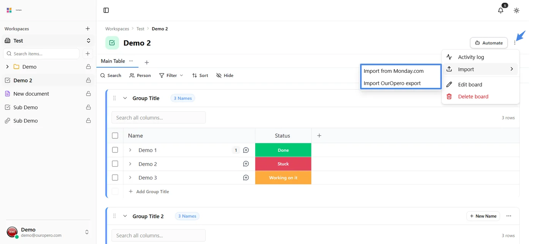Focus the Search items sidebar field
This screenshot has height=244, width=535.
(41, 54)
